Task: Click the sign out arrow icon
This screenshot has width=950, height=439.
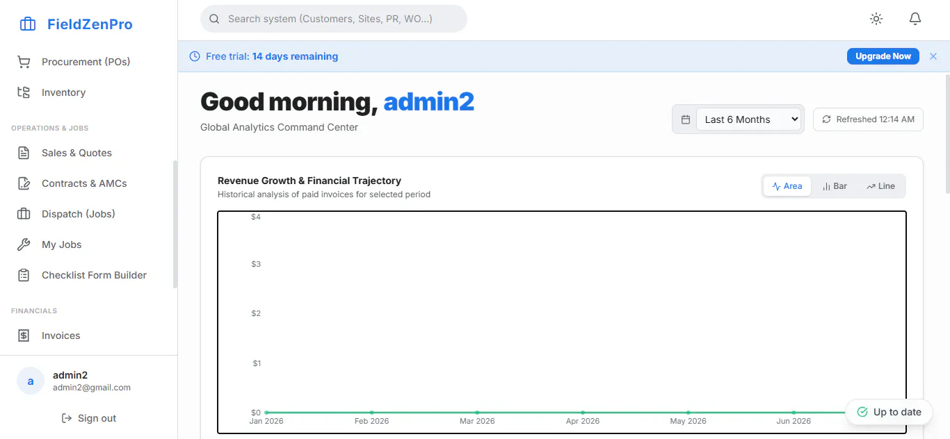Action: pyautogui.click(x=67, y=418)
